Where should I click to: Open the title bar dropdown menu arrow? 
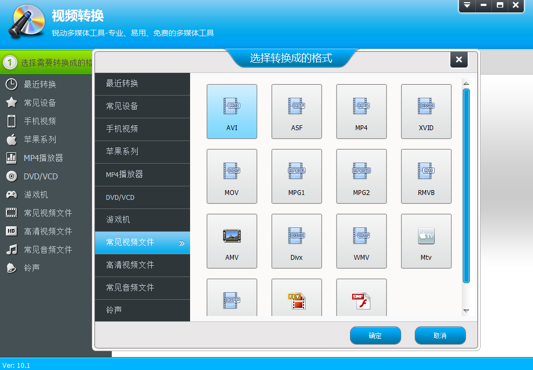[467, 5]
